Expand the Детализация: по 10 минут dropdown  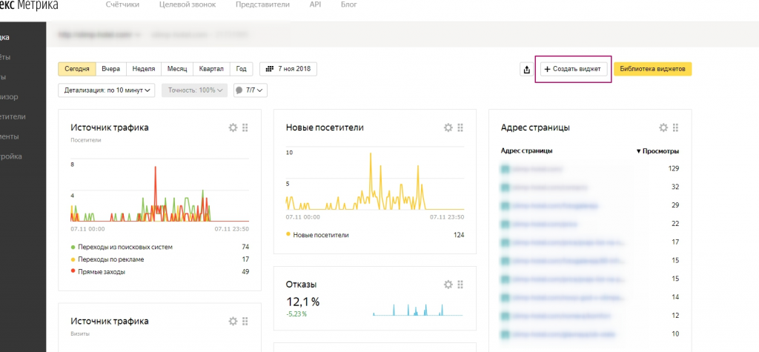107,90
